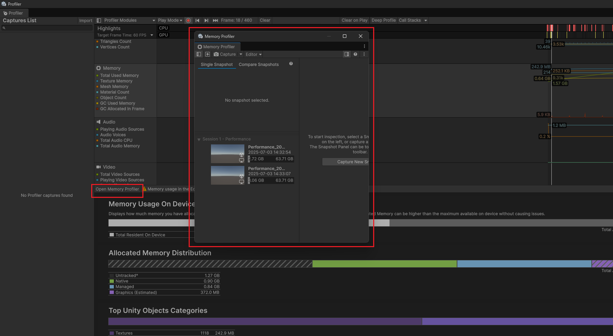Viewport: 613px width, 336px height.
Task: Switch to the Compare Snapshots tab
Action: 259,65
